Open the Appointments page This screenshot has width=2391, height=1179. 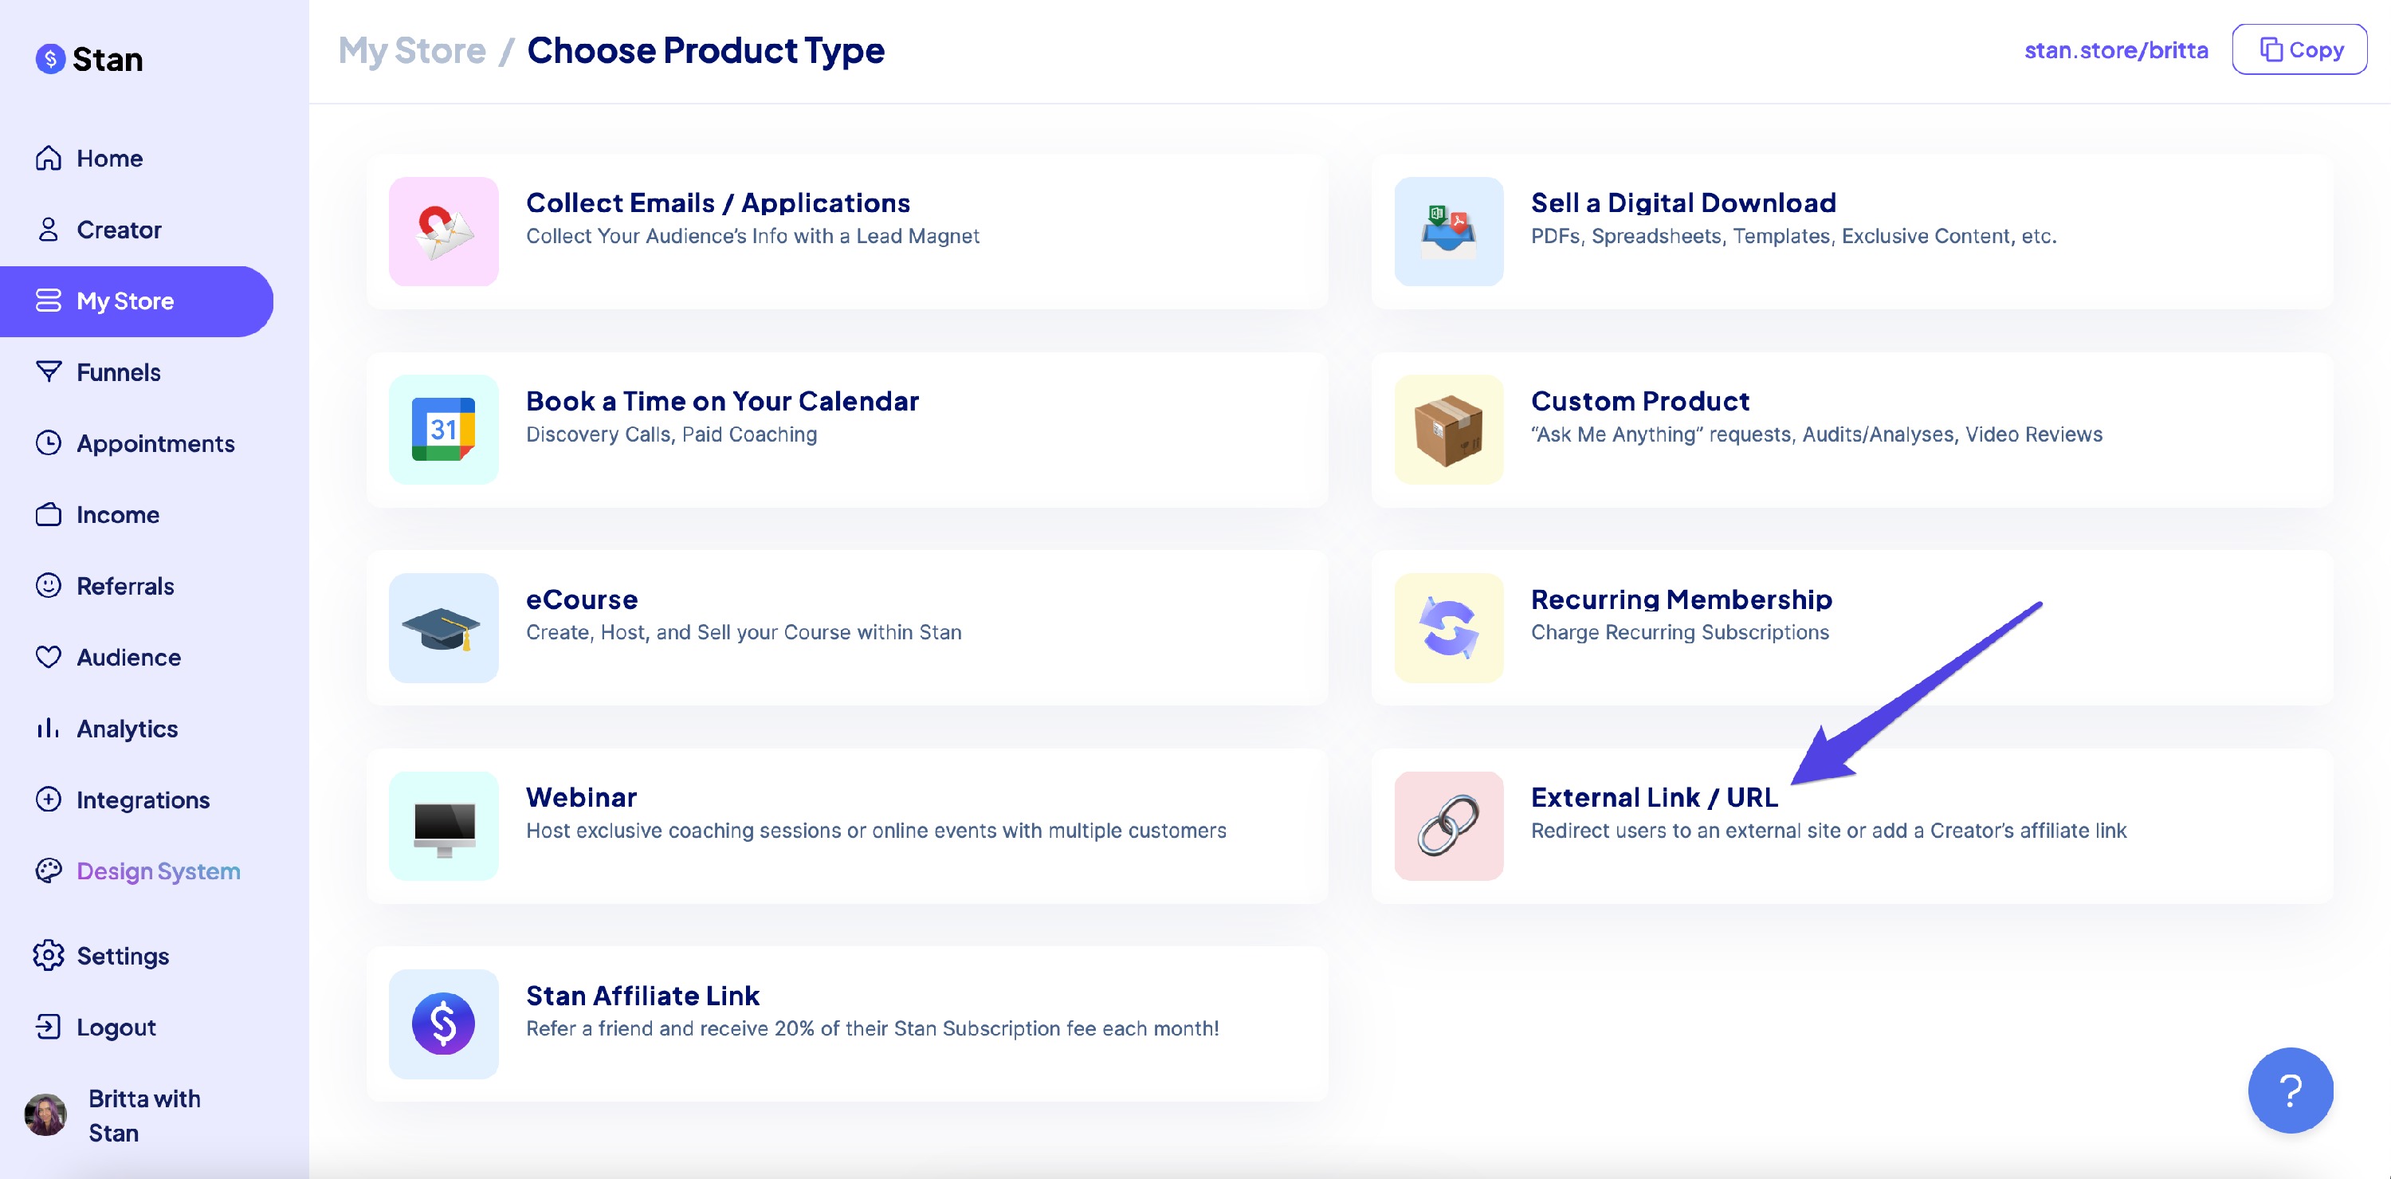point(155,444)
